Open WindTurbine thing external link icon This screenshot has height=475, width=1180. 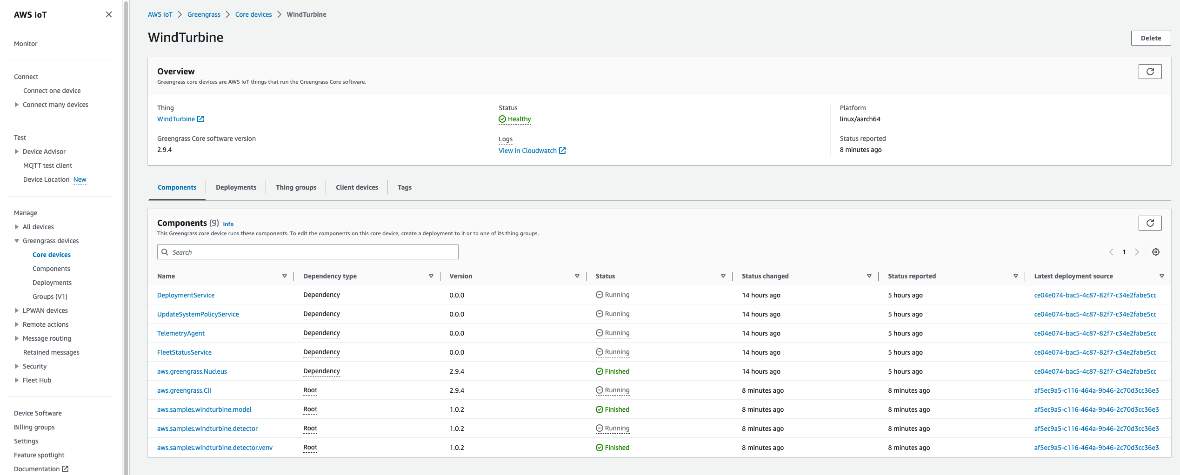(200, 119)
